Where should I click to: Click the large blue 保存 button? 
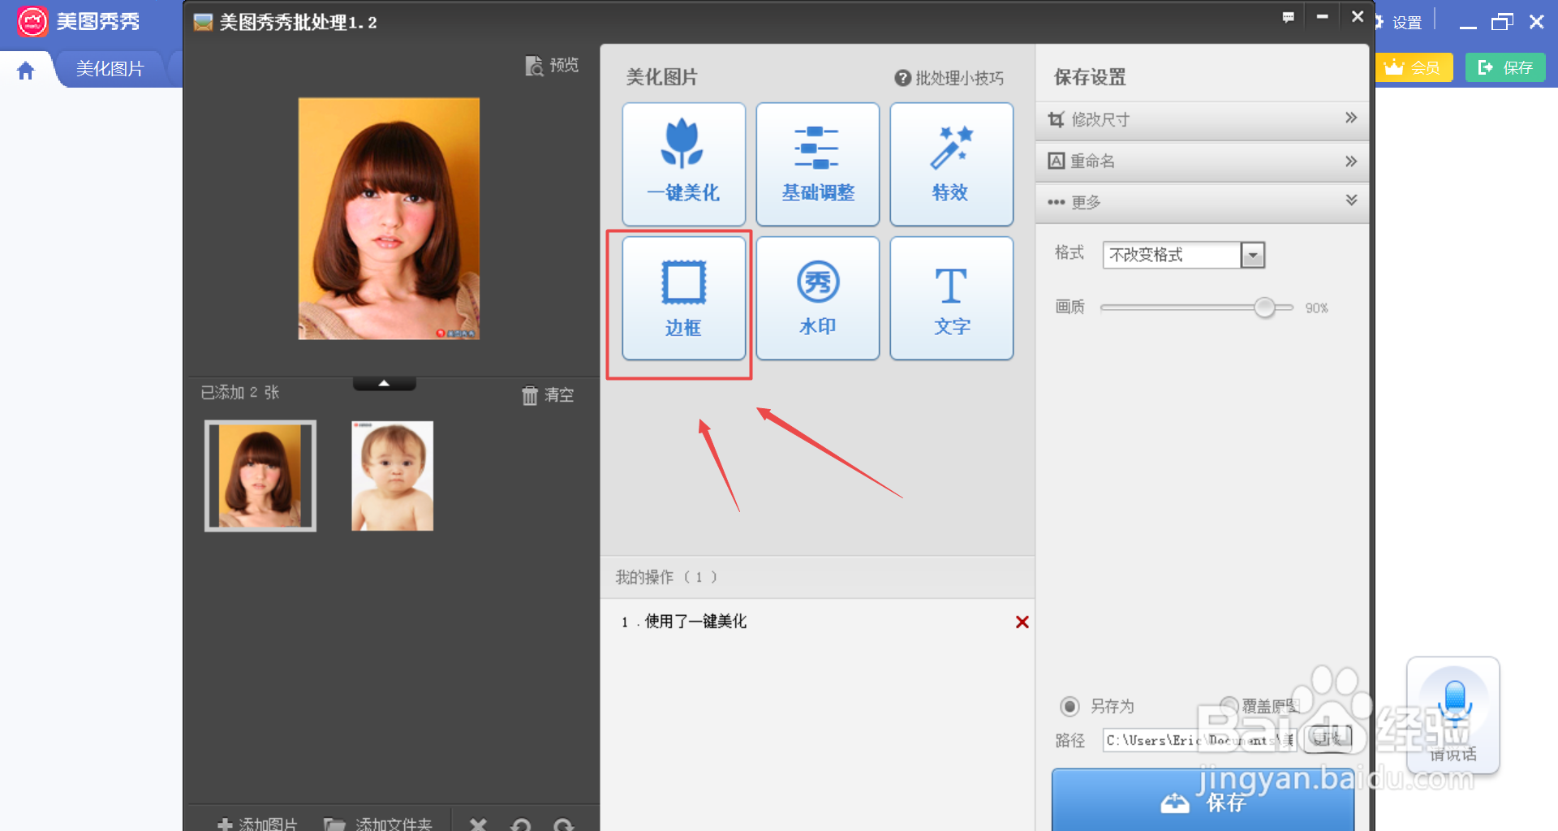(1203, 800)
